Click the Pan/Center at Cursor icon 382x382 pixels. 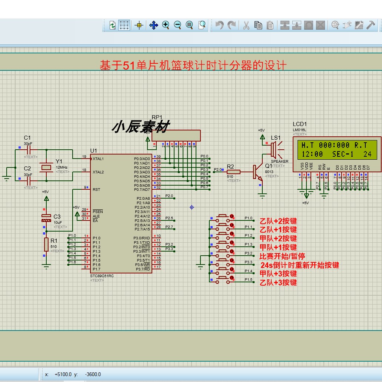(x=153, y=25)
